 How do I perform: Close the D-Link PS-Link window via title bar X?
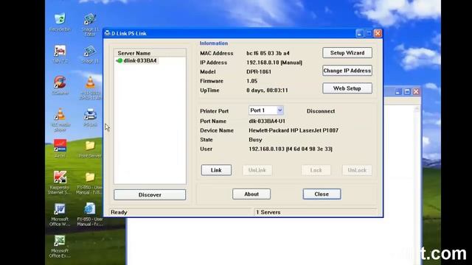tap(378, 33)
